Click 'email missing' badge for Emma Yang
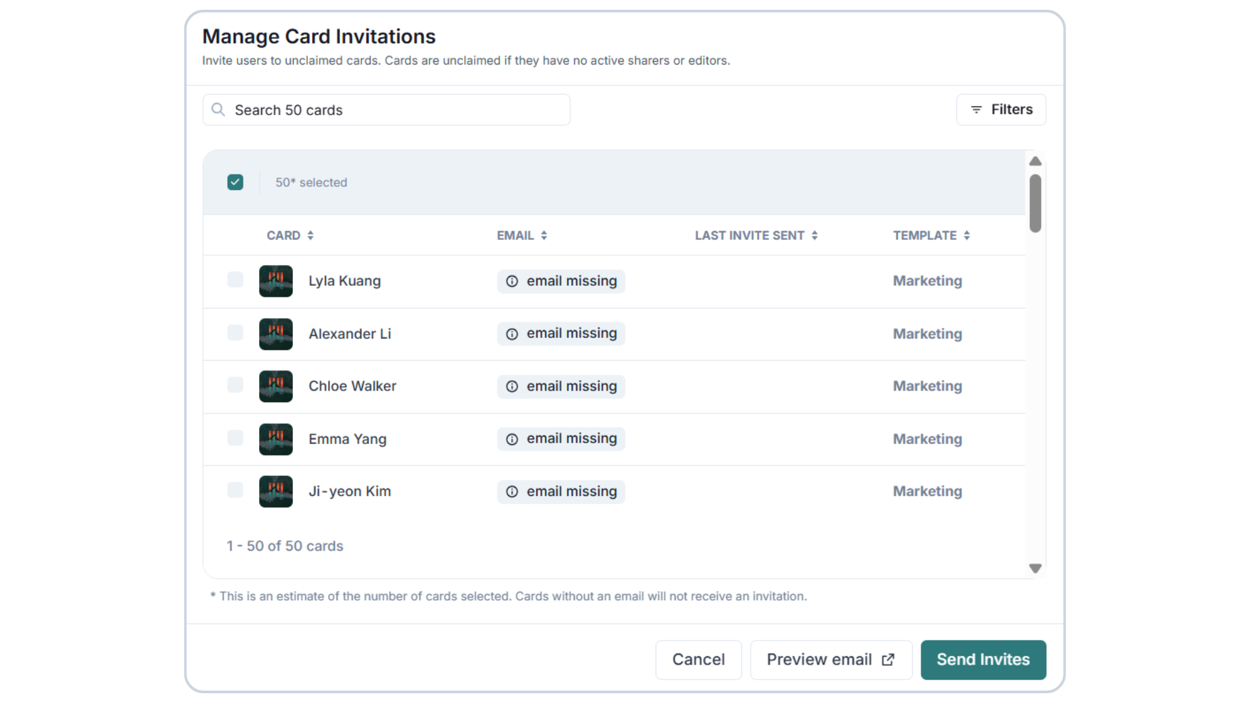 pos(561,439)
